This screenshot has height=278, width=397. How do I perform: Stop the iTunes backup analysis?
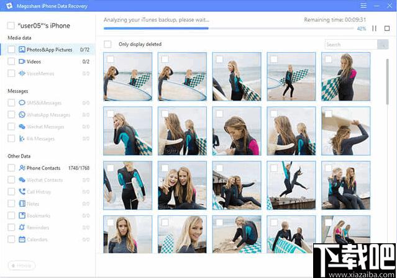[387, 29]
